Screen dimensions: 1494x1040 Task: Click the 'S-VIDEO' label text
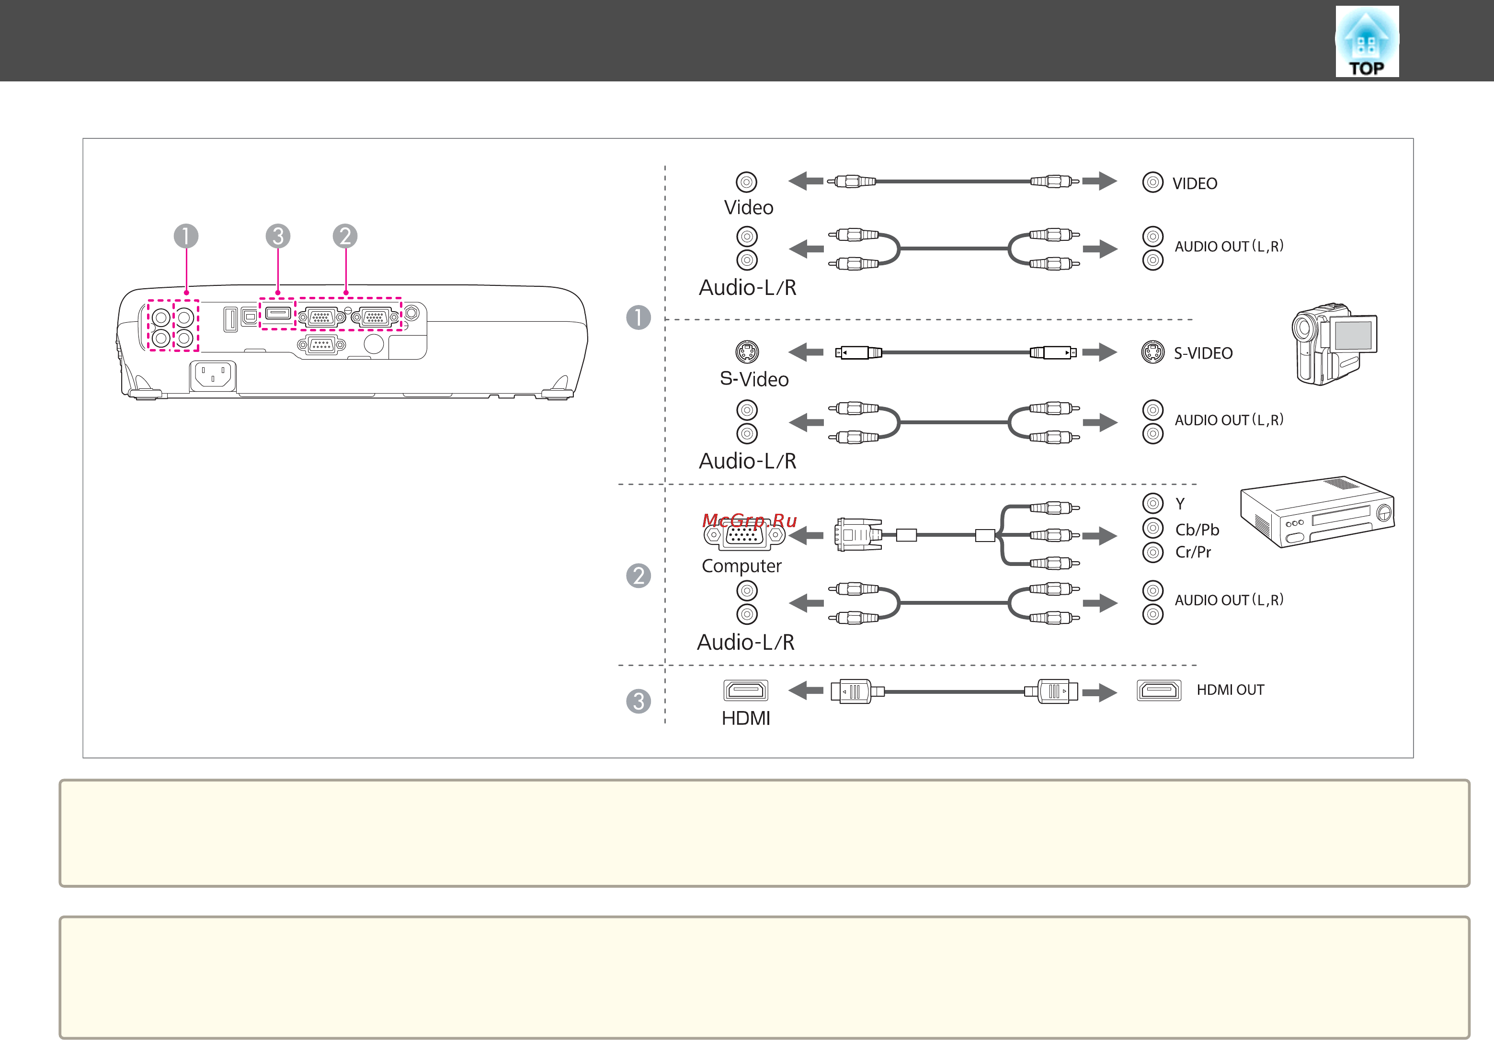tap(1203, 353)
